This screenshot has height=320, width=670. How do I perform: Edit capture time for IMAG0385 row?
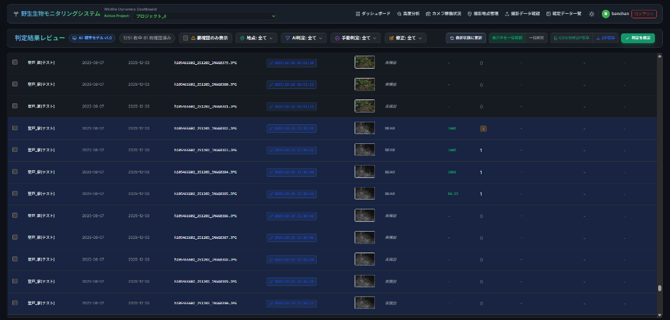[291, 194]
